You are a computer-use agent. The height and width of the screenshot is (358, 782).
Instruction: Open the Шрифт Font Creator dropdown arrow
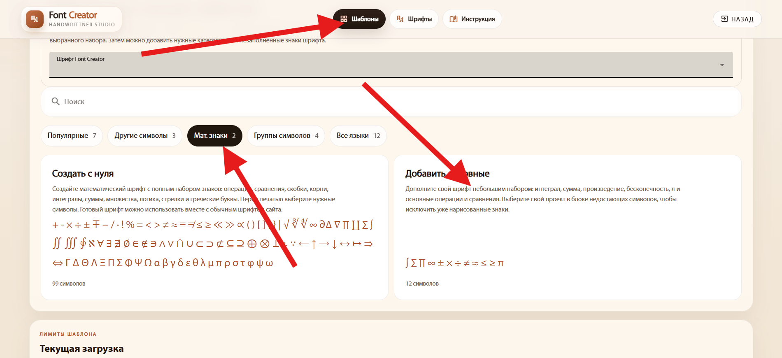722,65
